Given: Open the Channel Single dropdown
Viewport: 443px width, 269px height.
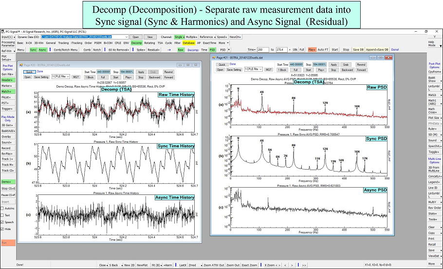Looking at the screenshot, I should tap(179, 37).
